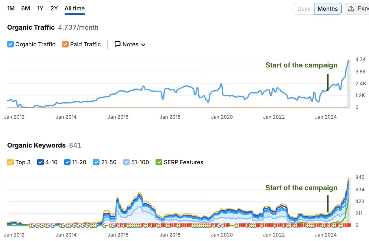The height and width of the screenshot is (241, 369).
Task: Click the 845 keywords axis label
Action: (x=360, y=178)
